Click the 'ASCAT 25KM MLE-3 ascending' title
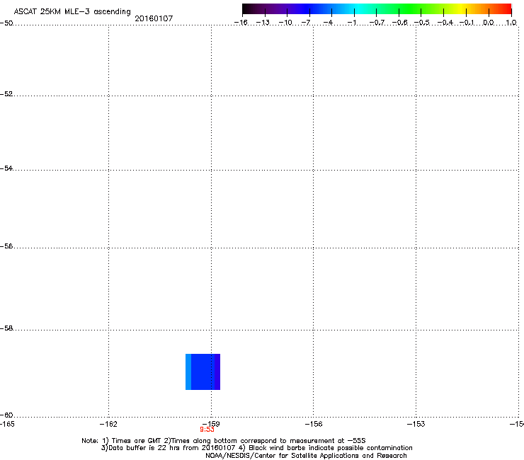Viewport: 524px width, 460px height. point(72,12)
